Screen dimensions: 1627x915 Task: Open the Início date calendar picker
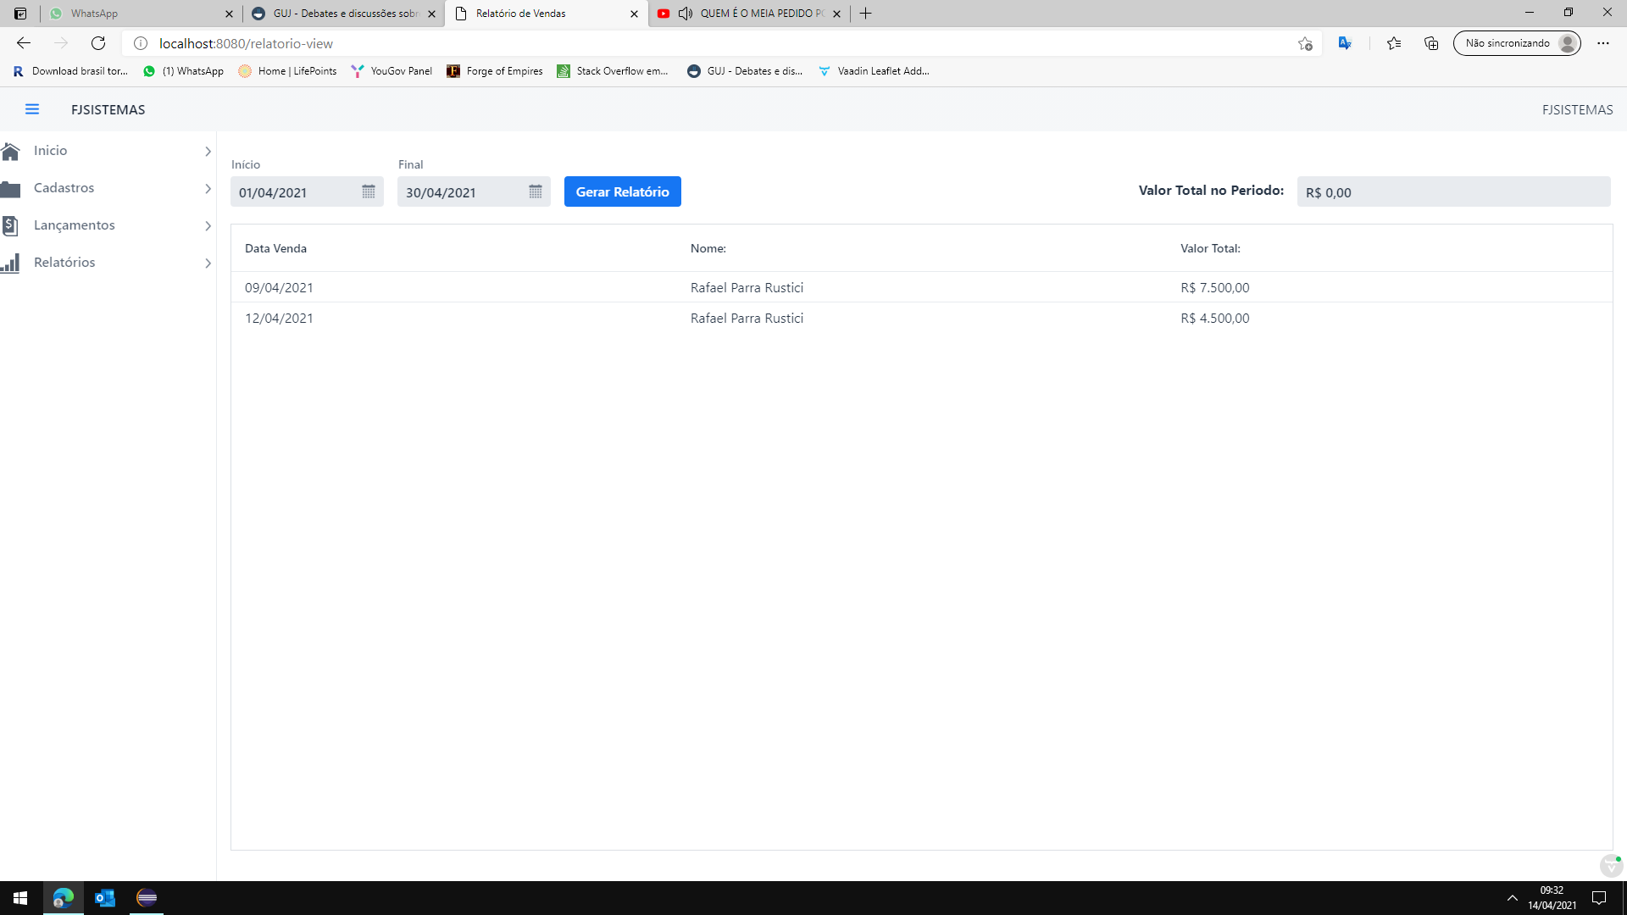(x=369, y=191)
